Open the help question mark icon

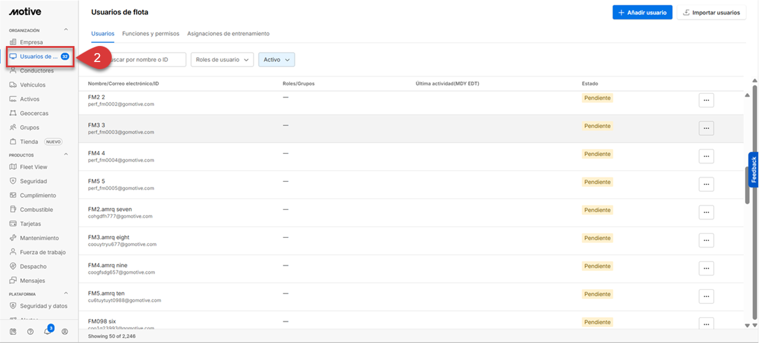(x=30, y=332)
